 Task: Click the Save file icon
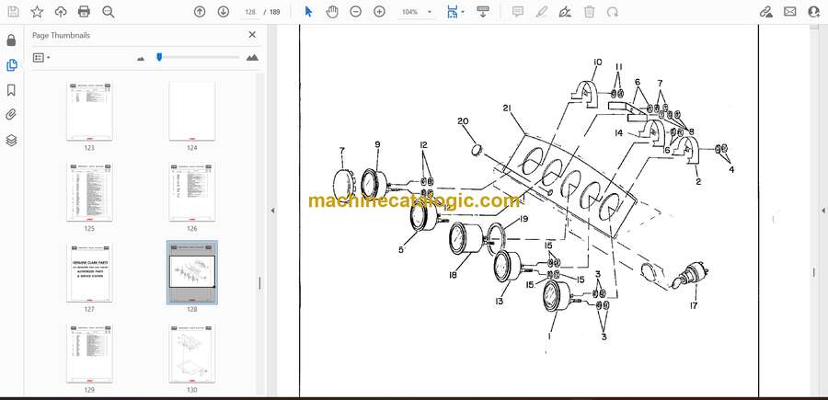tap(13, 12)
